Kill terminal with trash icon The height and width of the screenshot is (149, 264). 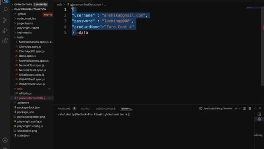[250, 108]
